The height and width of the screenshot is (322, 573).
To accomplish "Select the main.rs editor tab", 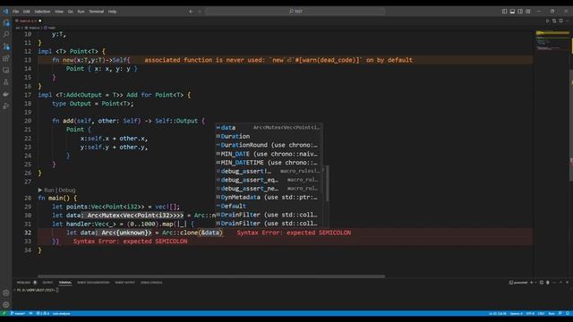I will [28, 21].
